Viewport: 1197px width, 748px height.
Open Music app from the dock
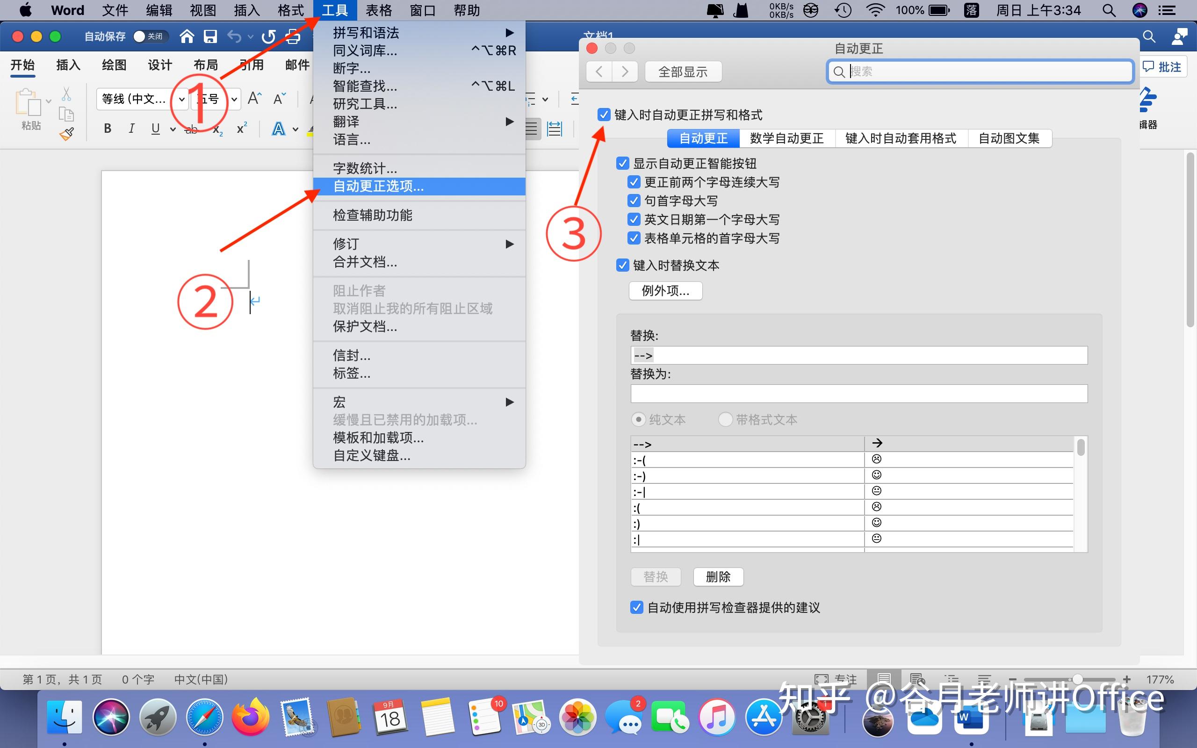pyautogui.click(x=717, y=717)
